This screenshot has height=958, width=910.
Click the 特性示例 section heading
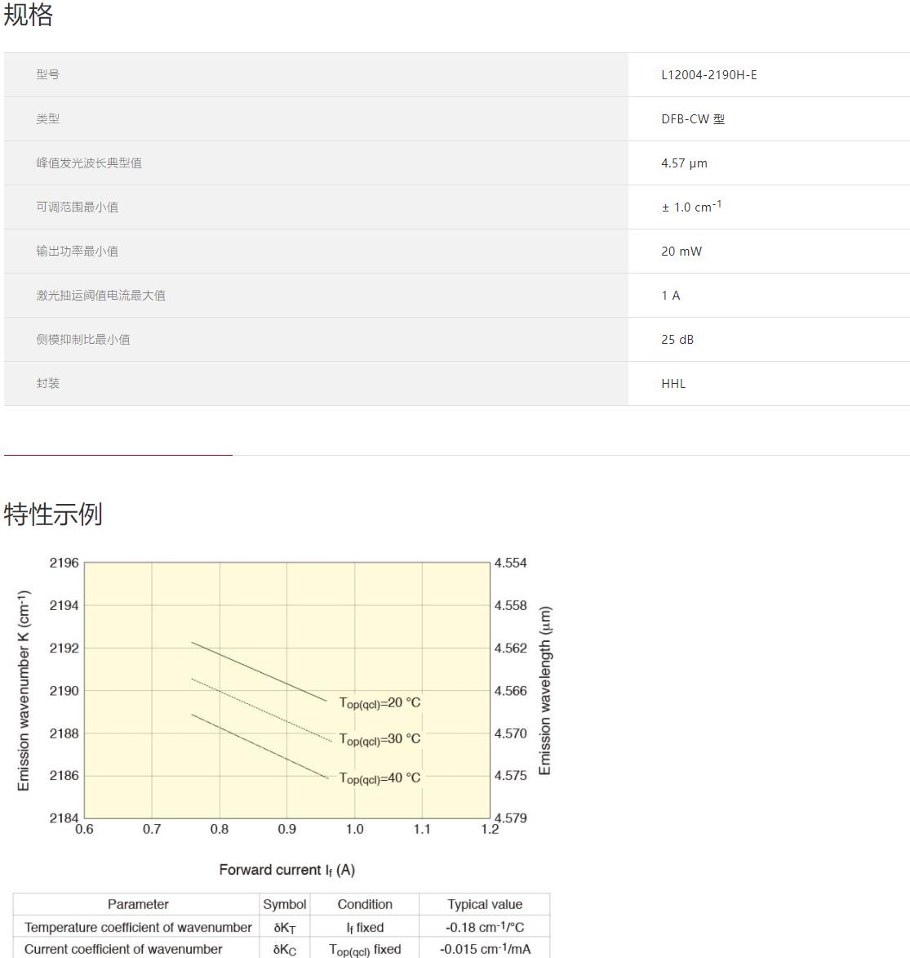click(x=53, y=515)
